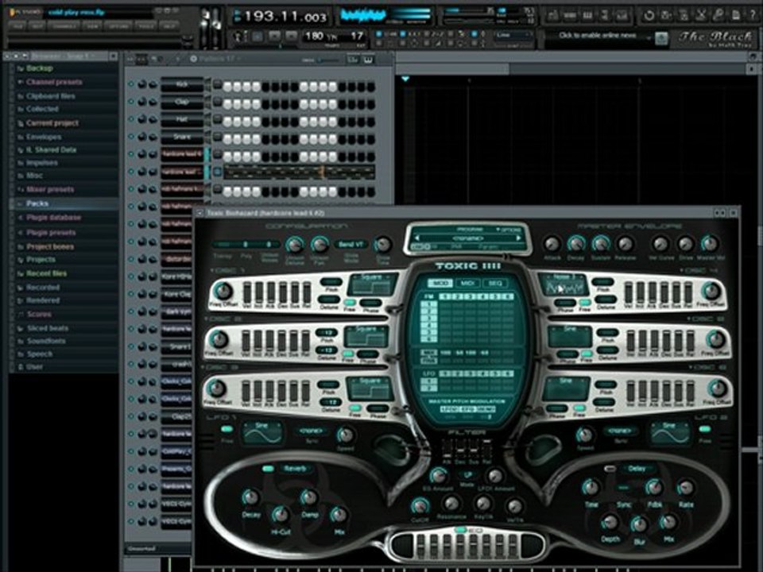Open the OPTIONS menu in FL Studio
Screen dimensions: 763x572
coord(118,25)
